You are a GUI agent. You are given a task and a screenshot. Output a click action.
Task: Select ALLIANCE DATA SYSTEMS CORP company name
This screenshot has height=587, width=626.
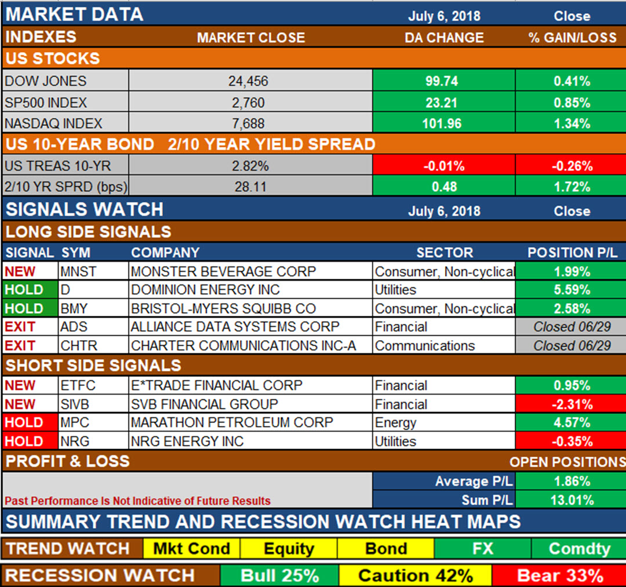pos(235,326)
